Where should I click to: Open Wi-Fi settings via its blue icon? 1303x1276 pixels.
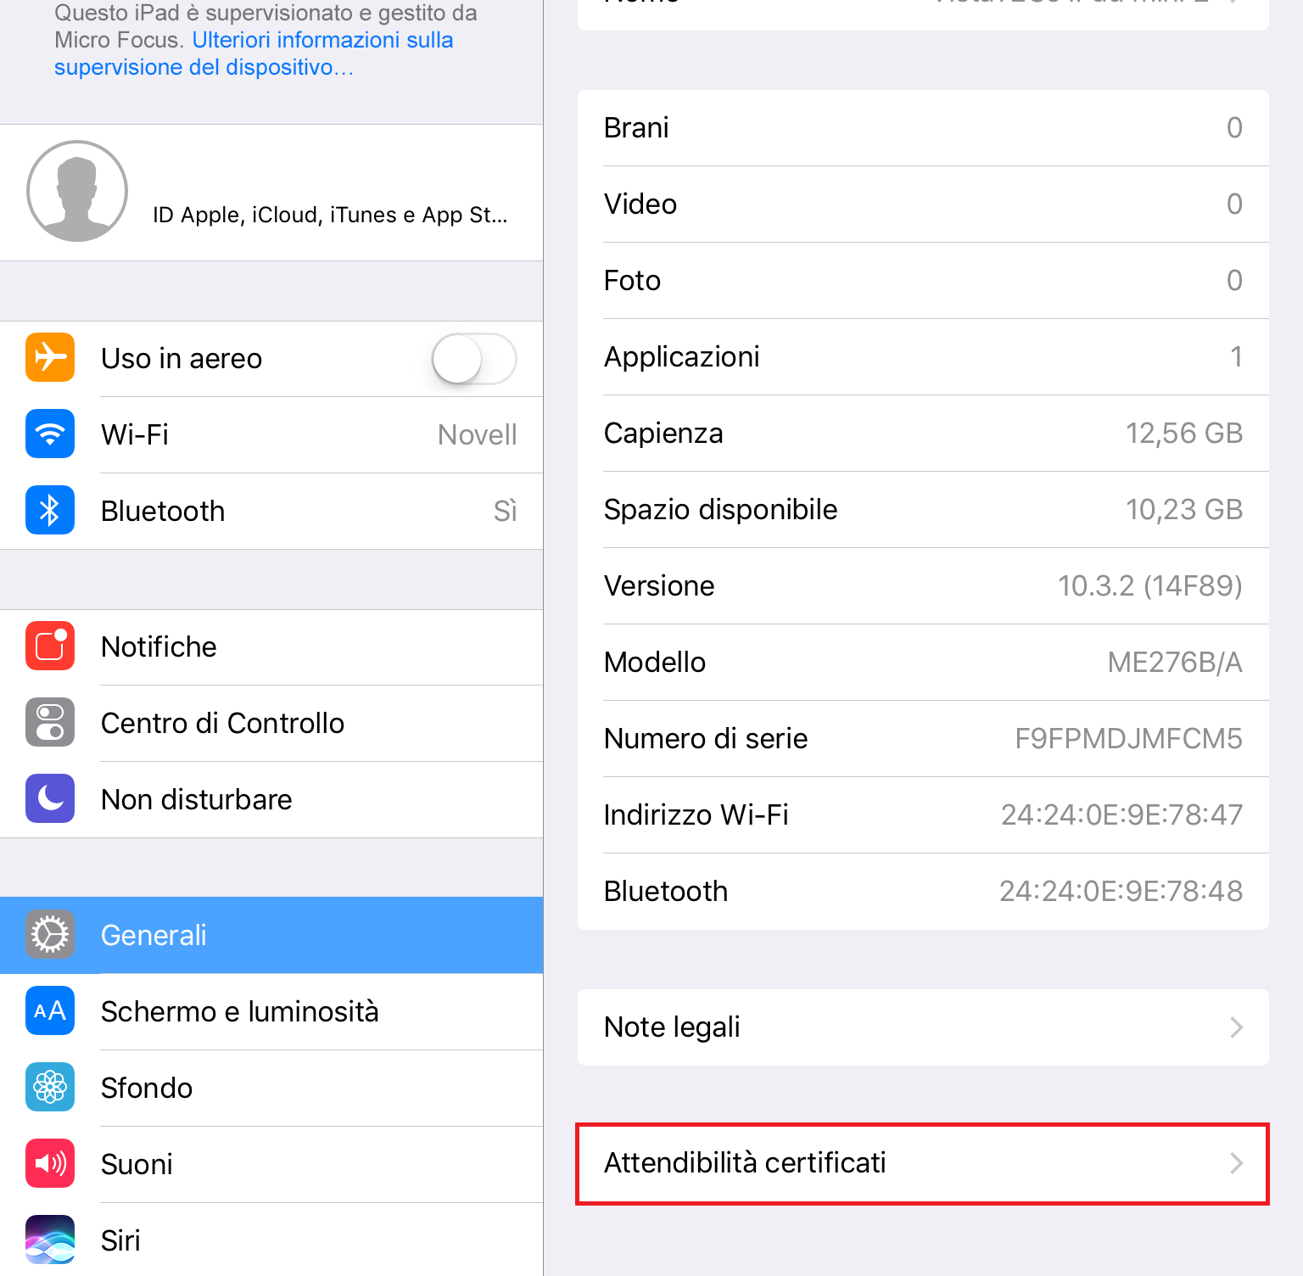[50, 434]
